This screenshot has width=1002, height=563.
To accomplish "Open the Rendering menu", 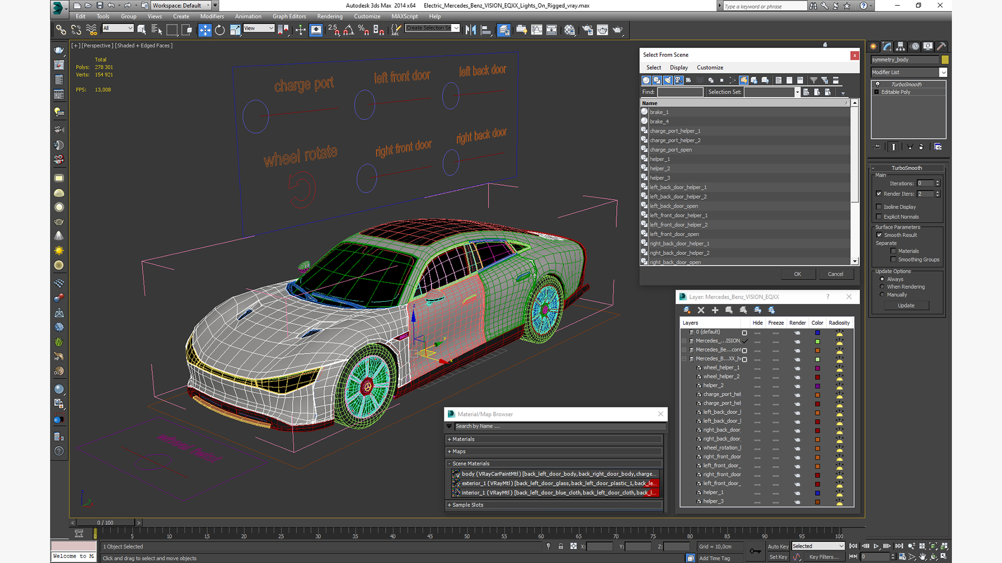I will tap(329, 16).
